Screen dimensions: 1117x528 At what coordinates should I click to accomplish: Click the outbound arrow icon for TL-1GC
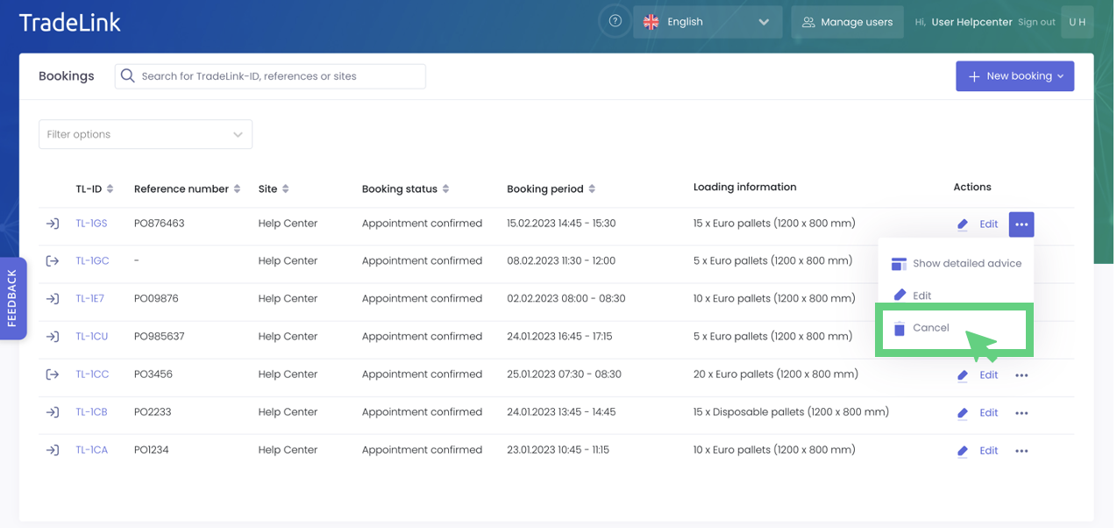point(53,261)
